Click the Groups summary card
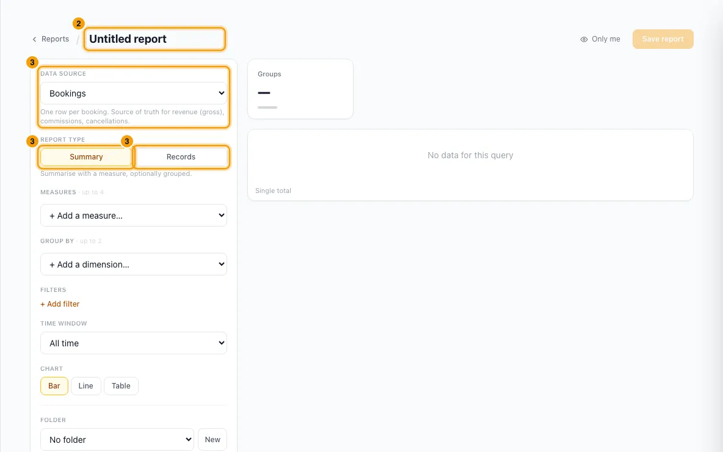This screenshot has height=452, width=723. click(300, 89)
